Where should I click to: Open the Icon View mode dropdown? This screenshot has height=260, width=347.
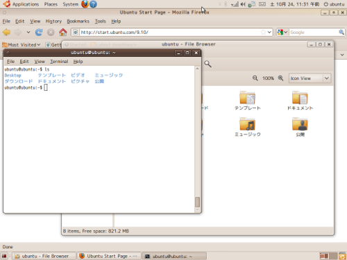click(310, 78)
